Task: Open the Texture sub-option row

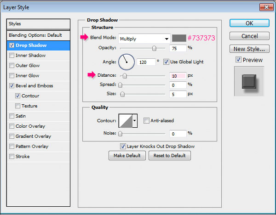Action: click(x=38, y=106)
